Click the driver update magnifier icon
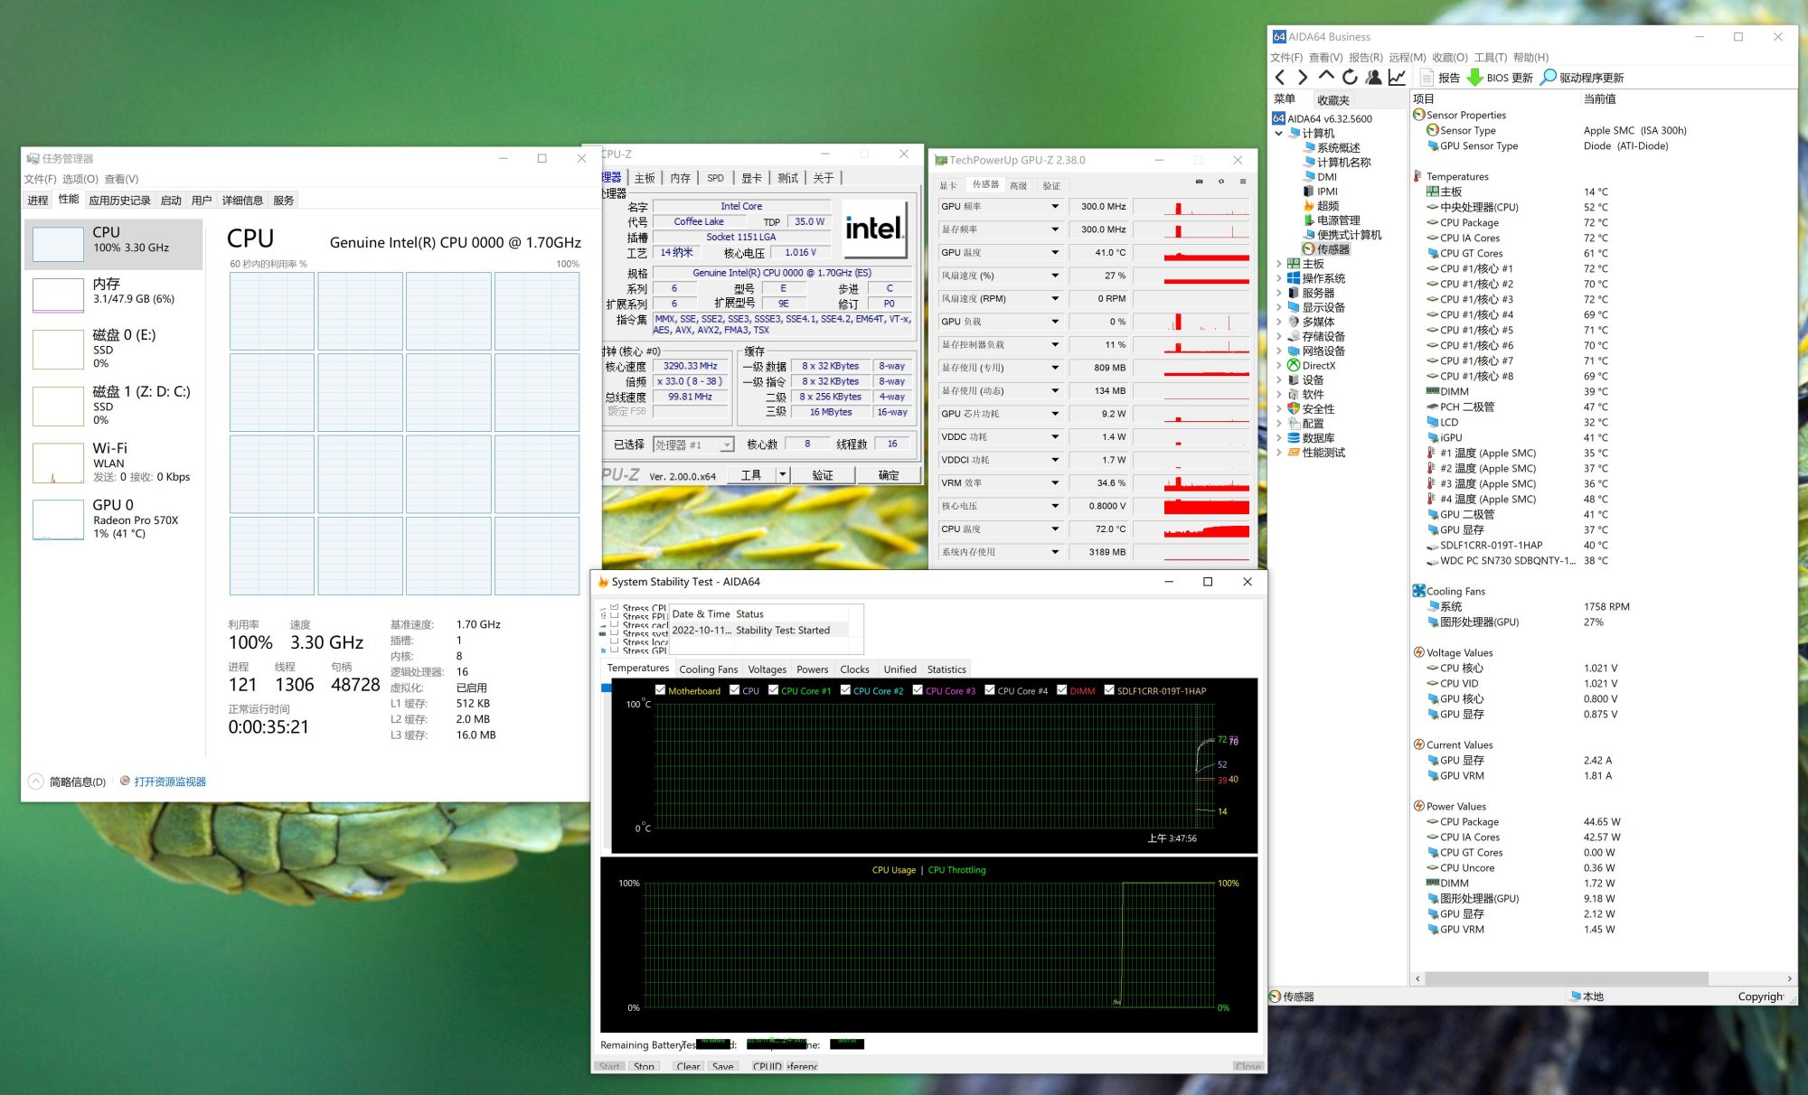 tap(1549, 78)
